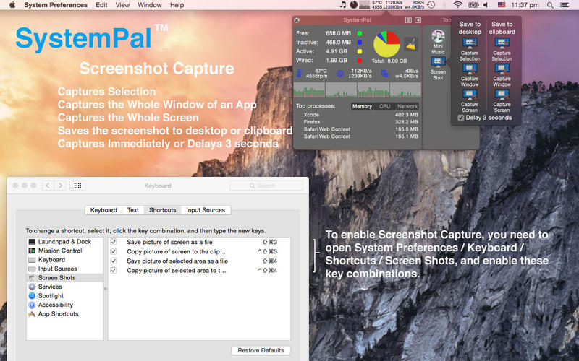Switch top processes to Network
The width and height of the screenshot is (579, 361).
407,106
